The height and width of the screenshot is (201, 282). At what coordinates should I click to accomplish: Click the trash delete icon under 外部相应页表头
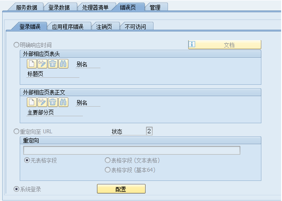tap(53, 64)
